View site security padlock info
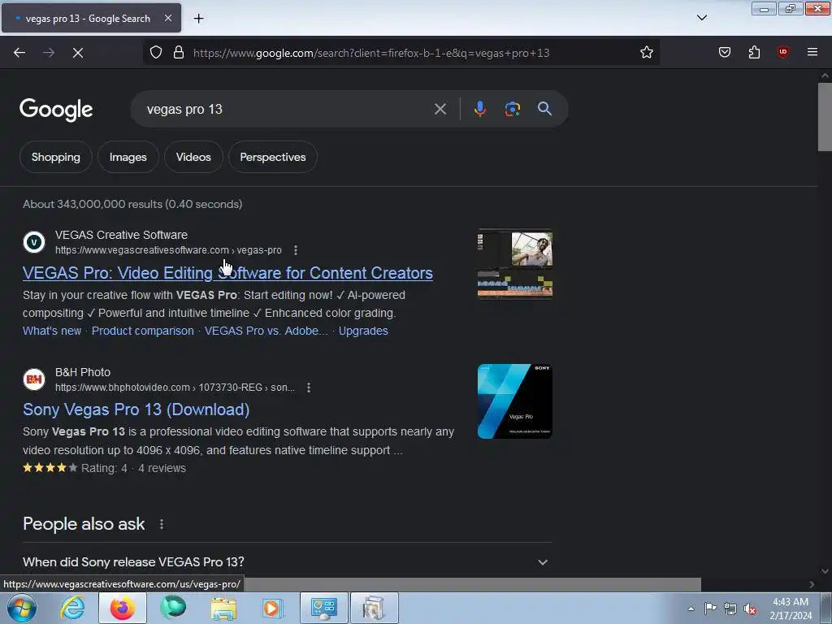The height and width of the screenshot is (624, 832). pos(179,52)
